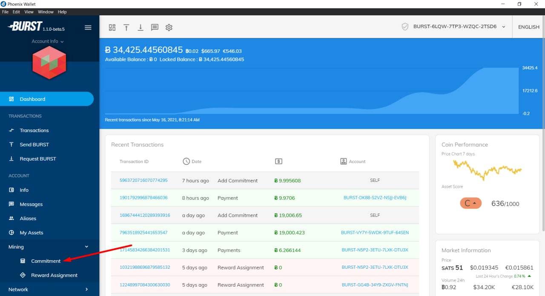545x296 pixels.
Task: Open transaction 1901792996878466036
Action: point(143,198)
